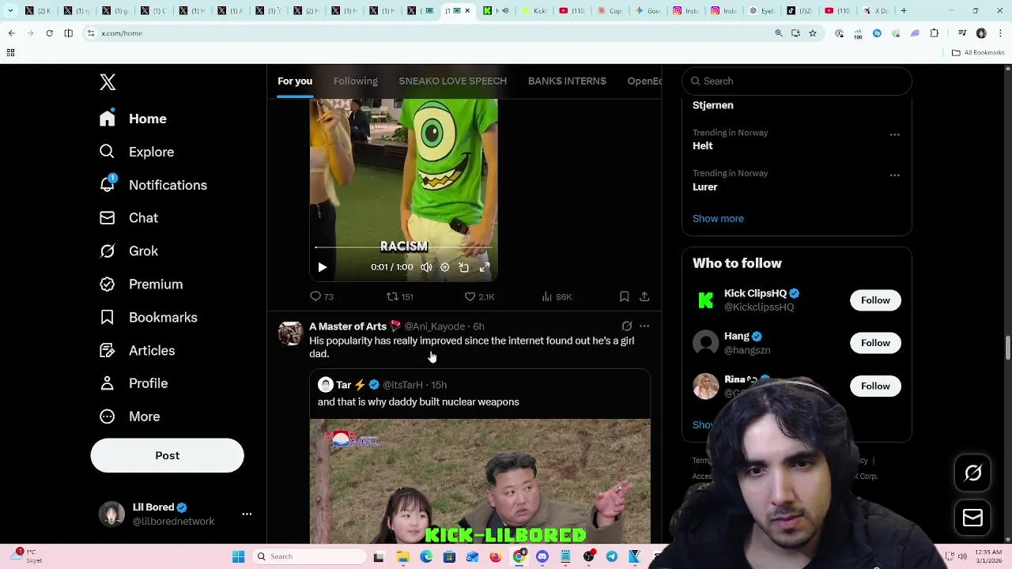This screenshot has height=569, width=1012.
Task: Switch to SNEAKO LOVE SPEECH tab
Action: pos(452,81)
